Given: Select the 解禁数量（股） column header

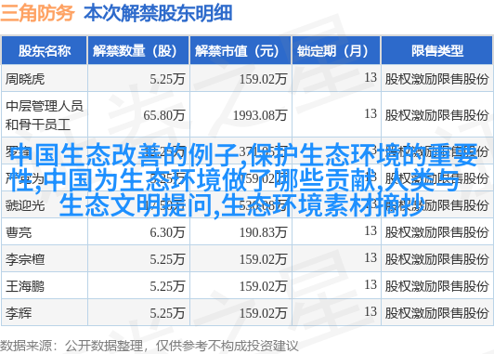Looking at the screenshot, I should [138, 51].
